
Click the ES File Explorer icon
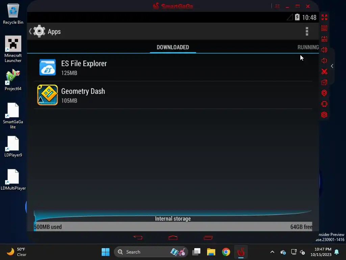(x=47, y=67)
